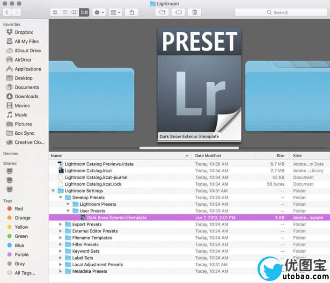330x283 pixels.
Task: Select the Yellow tag
Action: 21,227
